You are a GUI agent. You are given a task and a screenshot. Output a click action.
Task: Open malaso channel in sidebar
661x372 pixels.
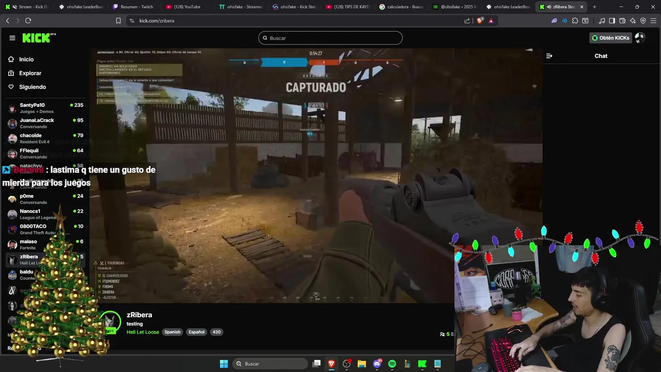coord(45,244)
